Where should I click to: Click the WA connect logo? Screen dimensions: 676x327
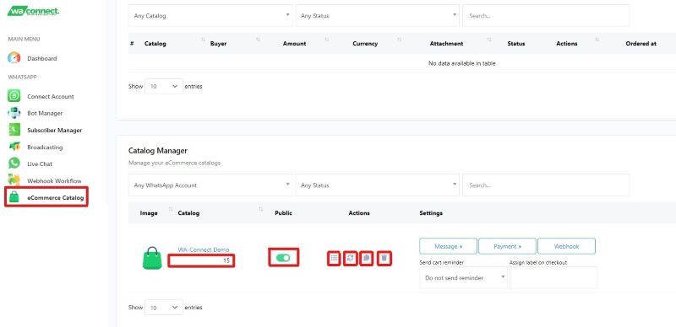33,11
